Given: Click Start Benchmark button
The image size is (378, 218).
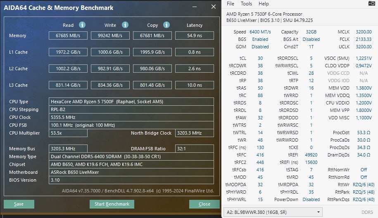Looking at the screenshot, I should [x=112, y=204].
